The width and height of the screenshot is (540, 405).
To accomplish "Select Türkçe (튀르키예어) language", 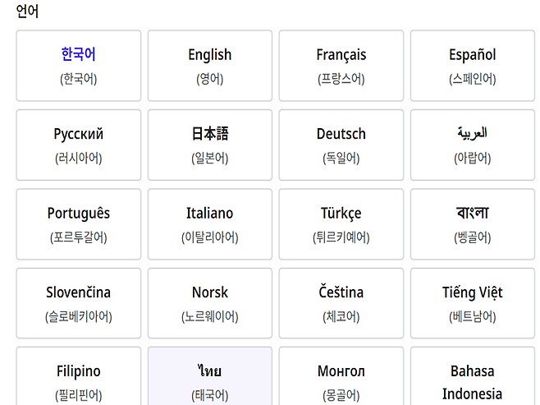I will point(341,224).
